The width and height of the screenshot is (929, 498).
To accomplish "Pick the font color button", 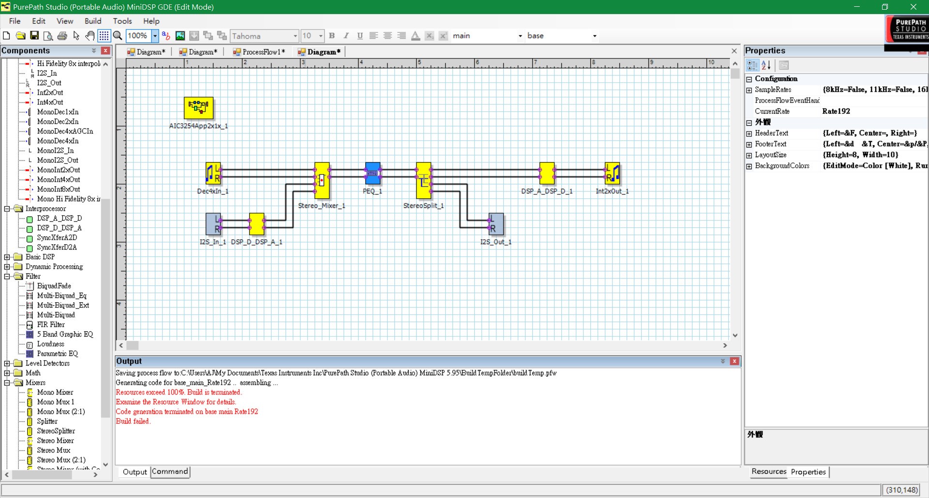I will click(415, 36).
